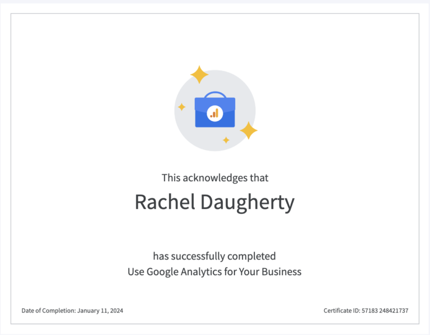Click the text "has successfully completed"

pyautogui.click(x=214, y=256)
